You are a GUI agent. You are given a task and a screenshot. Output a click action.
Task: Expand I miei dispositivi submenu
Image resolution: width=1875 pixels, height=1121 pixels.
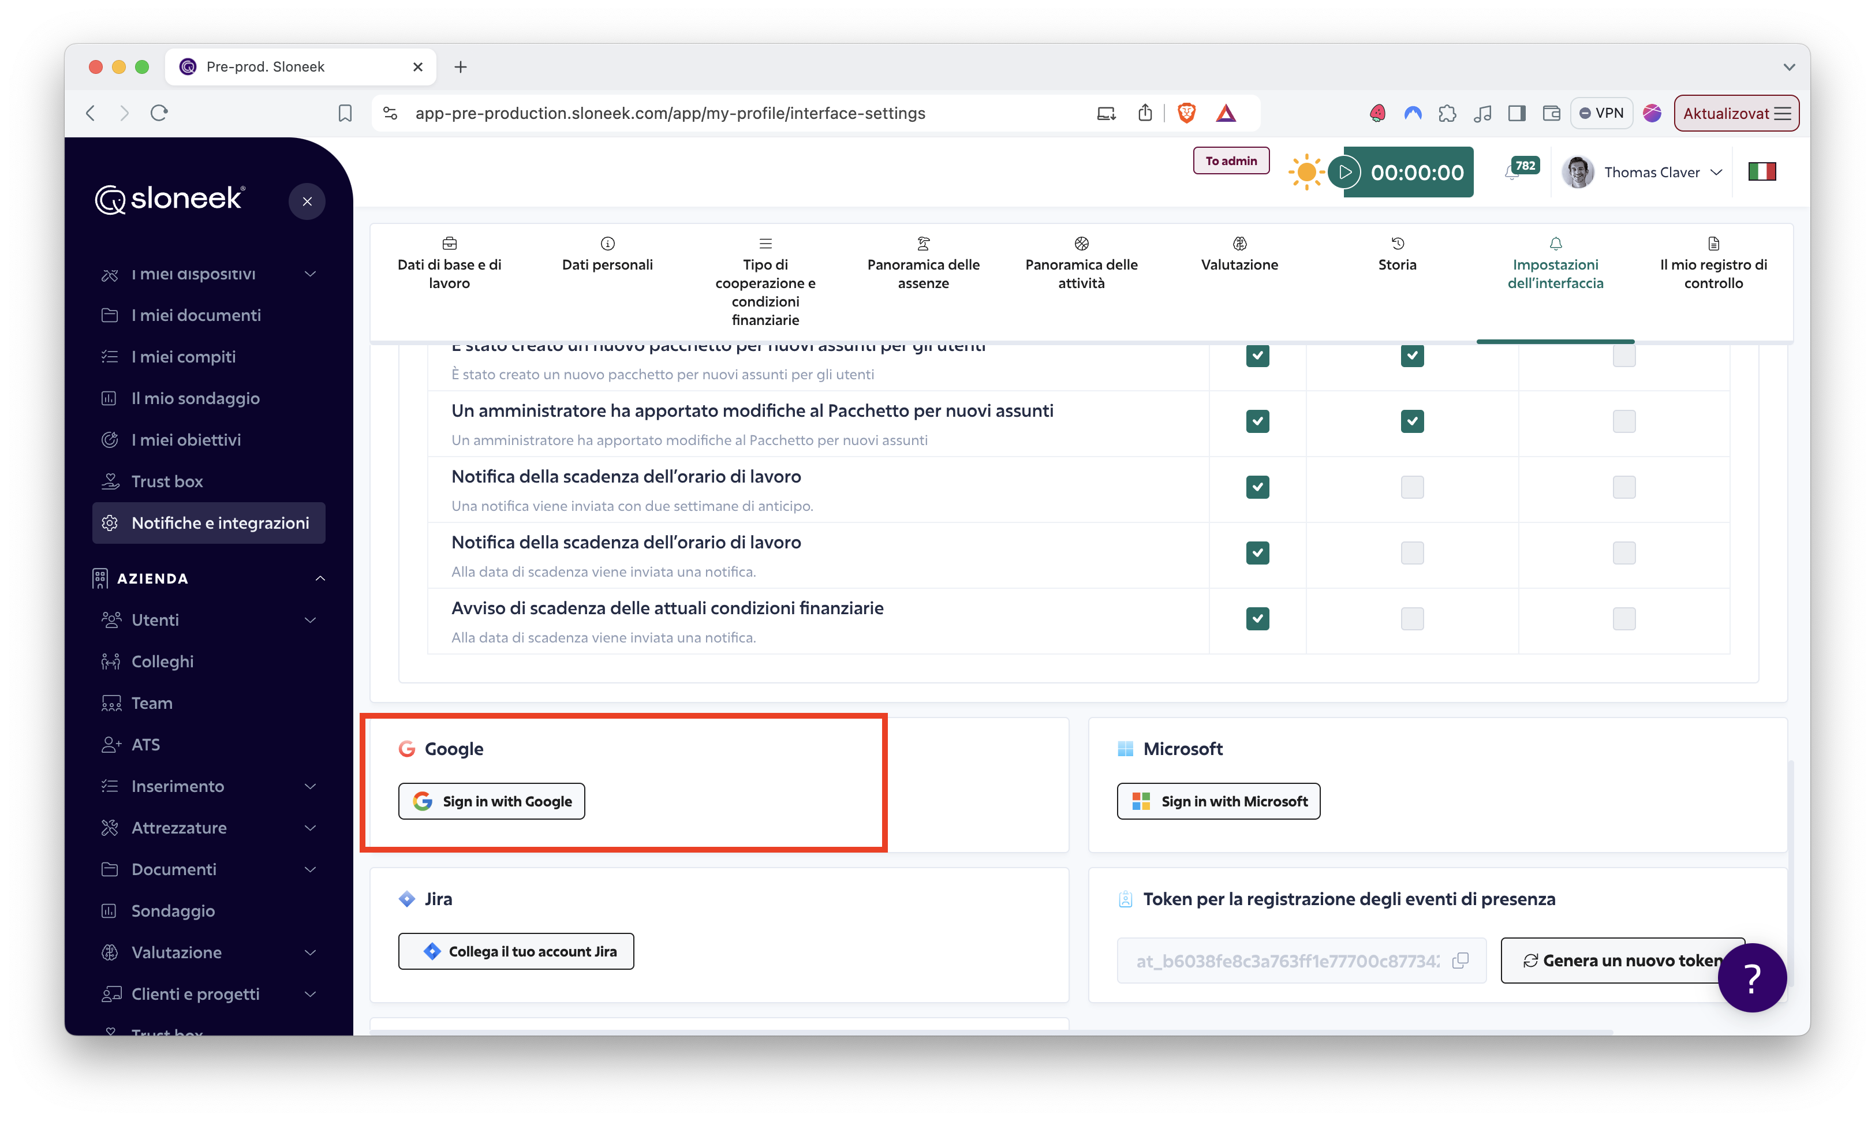pos(310,274)
